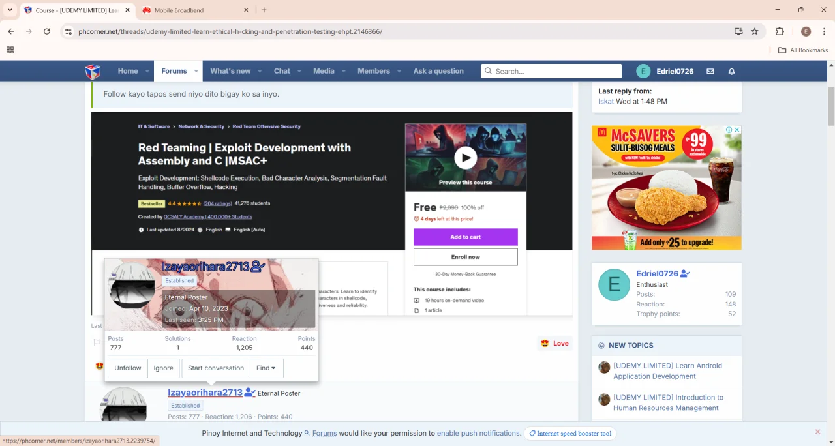Switch to the Mobile Broadband tab

196,10
